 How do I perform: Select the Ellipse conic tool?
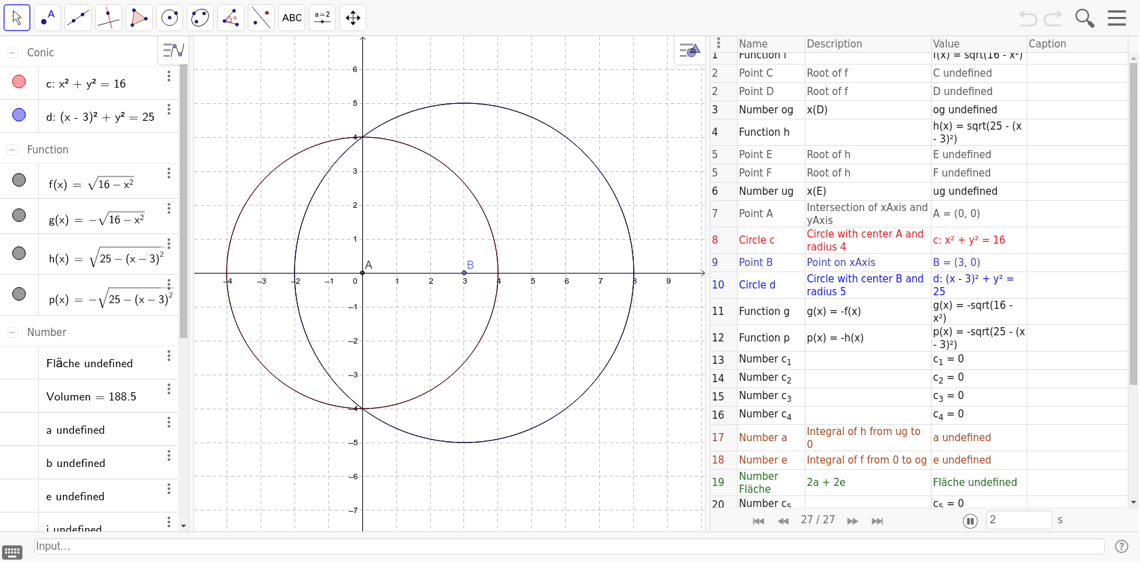pos(200,18)
